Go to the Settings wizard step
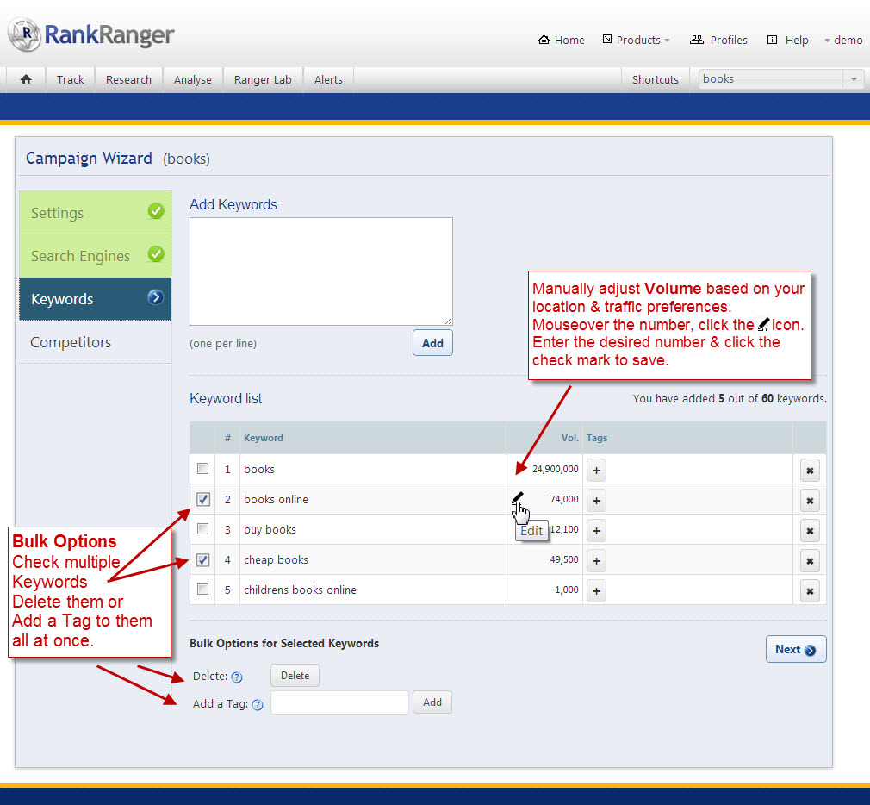The width and height of the screenshot is (870, 805). tap(96, 213)
